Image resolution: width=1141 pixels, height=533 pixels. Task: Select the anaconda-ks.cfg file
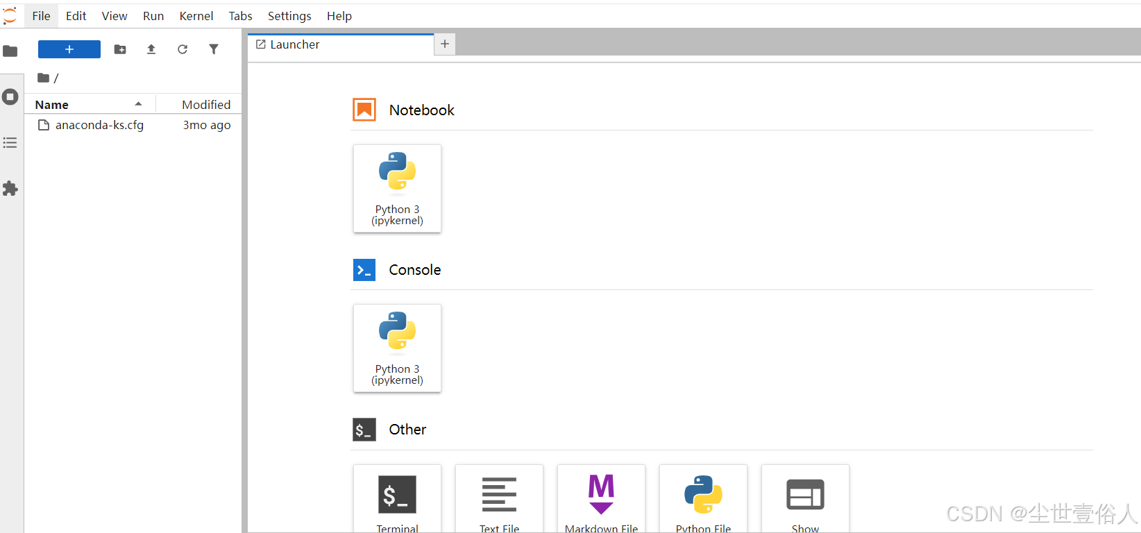(x=133, y=125)
